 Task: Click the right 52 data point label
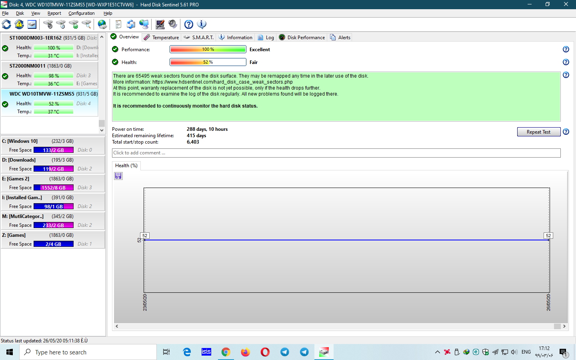click(548, 236)
